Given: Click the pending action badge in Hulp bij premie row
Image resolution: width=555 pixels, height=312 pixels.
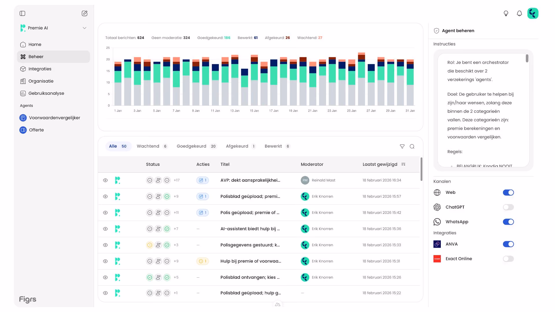Looking at the screenshot, I should [x=203, y=261].
